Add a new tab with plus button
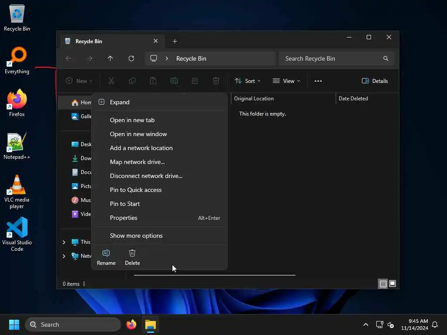 (x=175, y=41)
